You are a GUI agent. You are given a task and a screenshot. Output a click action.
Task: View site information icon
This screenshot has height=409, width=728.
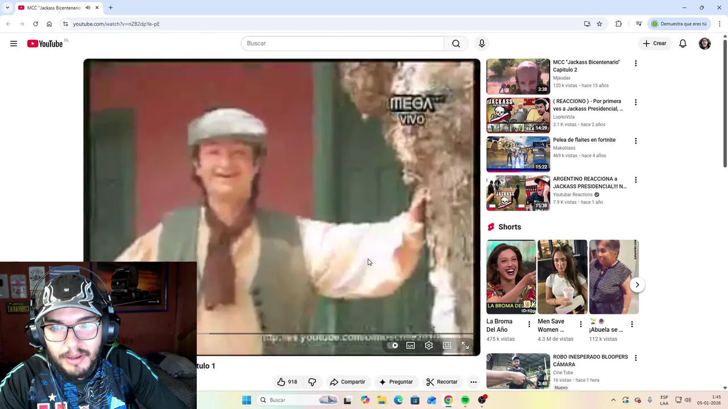point(65,24)
